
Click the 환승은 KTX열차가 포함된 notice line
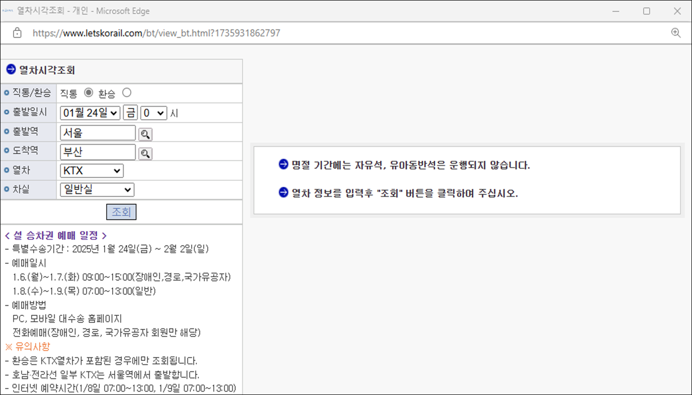point(101,360)
